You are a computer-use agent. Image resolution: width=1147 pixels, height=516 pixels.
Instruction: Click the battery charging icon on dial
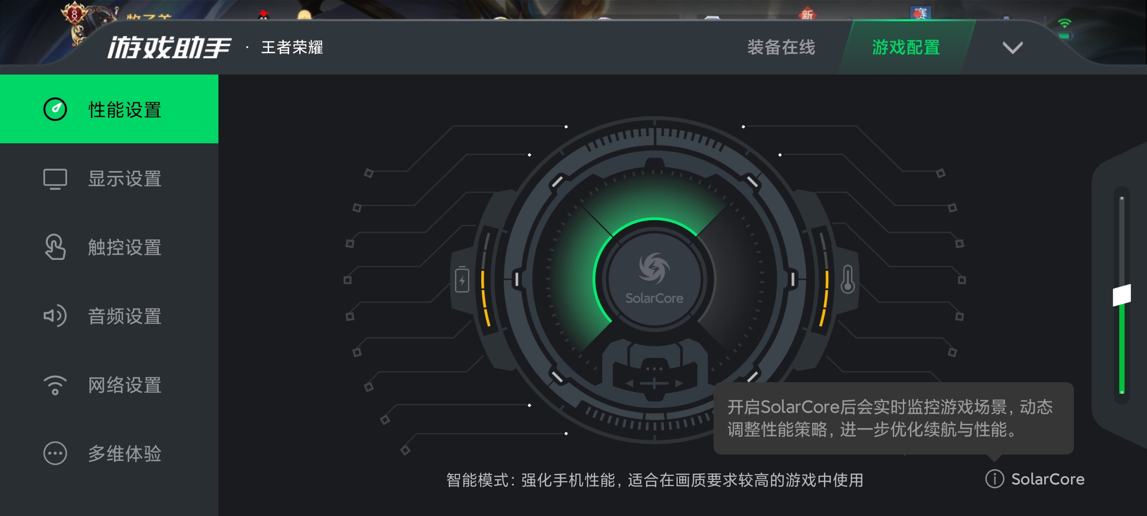pos(462,279)
